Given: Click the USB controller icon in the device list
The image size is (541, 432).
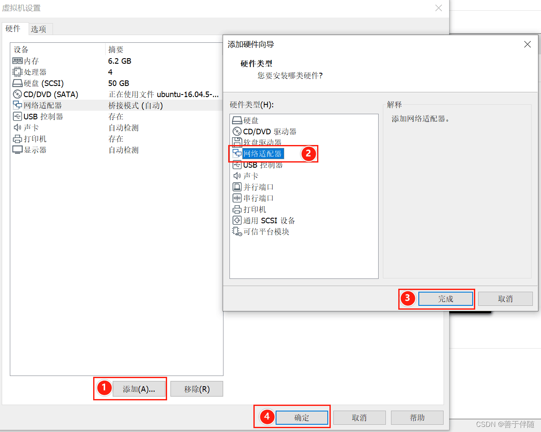Looking at the screenshot, I should coord(18,116).
